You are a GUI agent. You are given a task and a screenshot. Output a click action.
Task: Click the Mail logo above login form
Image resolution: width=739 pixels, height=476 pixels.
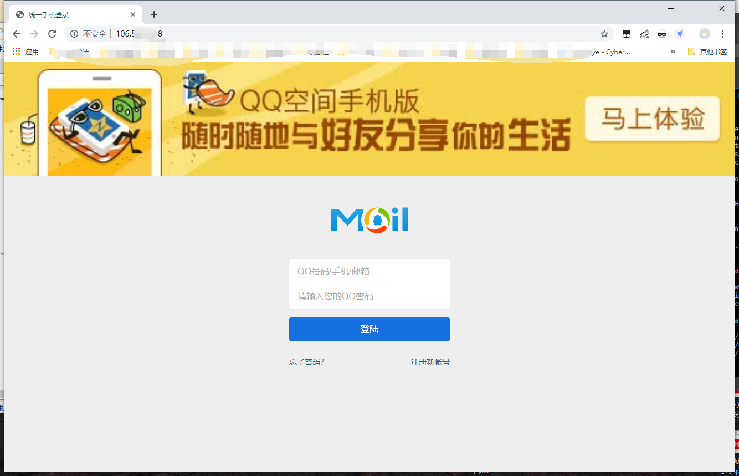pyautogui.click(x=369, y=219)
